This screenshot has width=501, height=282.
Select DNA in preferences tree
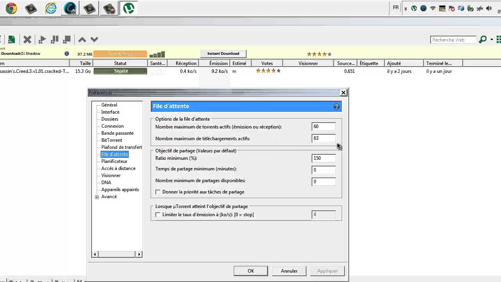[106, 183]
